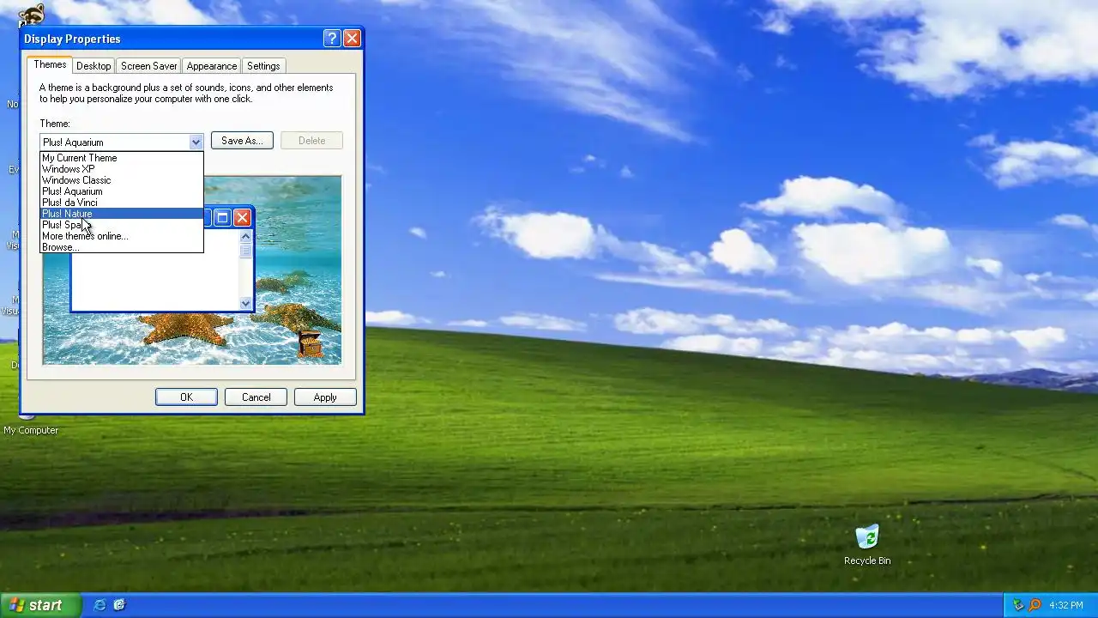Screen dimensions: 1098x618
Task: Select the My Computer desktop shortcut label
Action: coord(31,430)
